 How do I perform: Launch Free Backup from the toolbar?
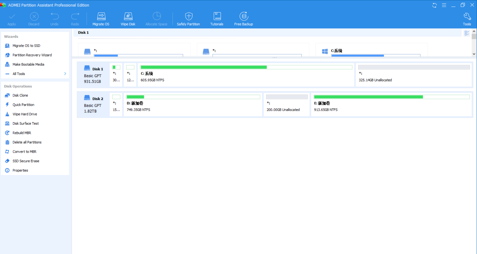244,19
